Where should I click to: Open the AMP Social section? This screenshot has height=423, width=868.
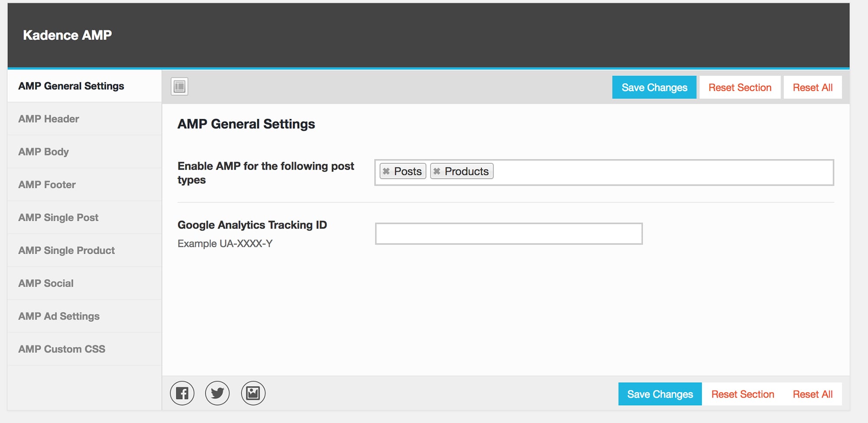pyautogui.click(x=46, y=283)
